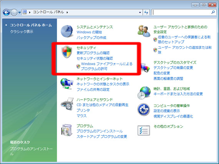Click the Forward navigation arrow button
The width and height of the screenshot is (219, 164).
(14, 12)
